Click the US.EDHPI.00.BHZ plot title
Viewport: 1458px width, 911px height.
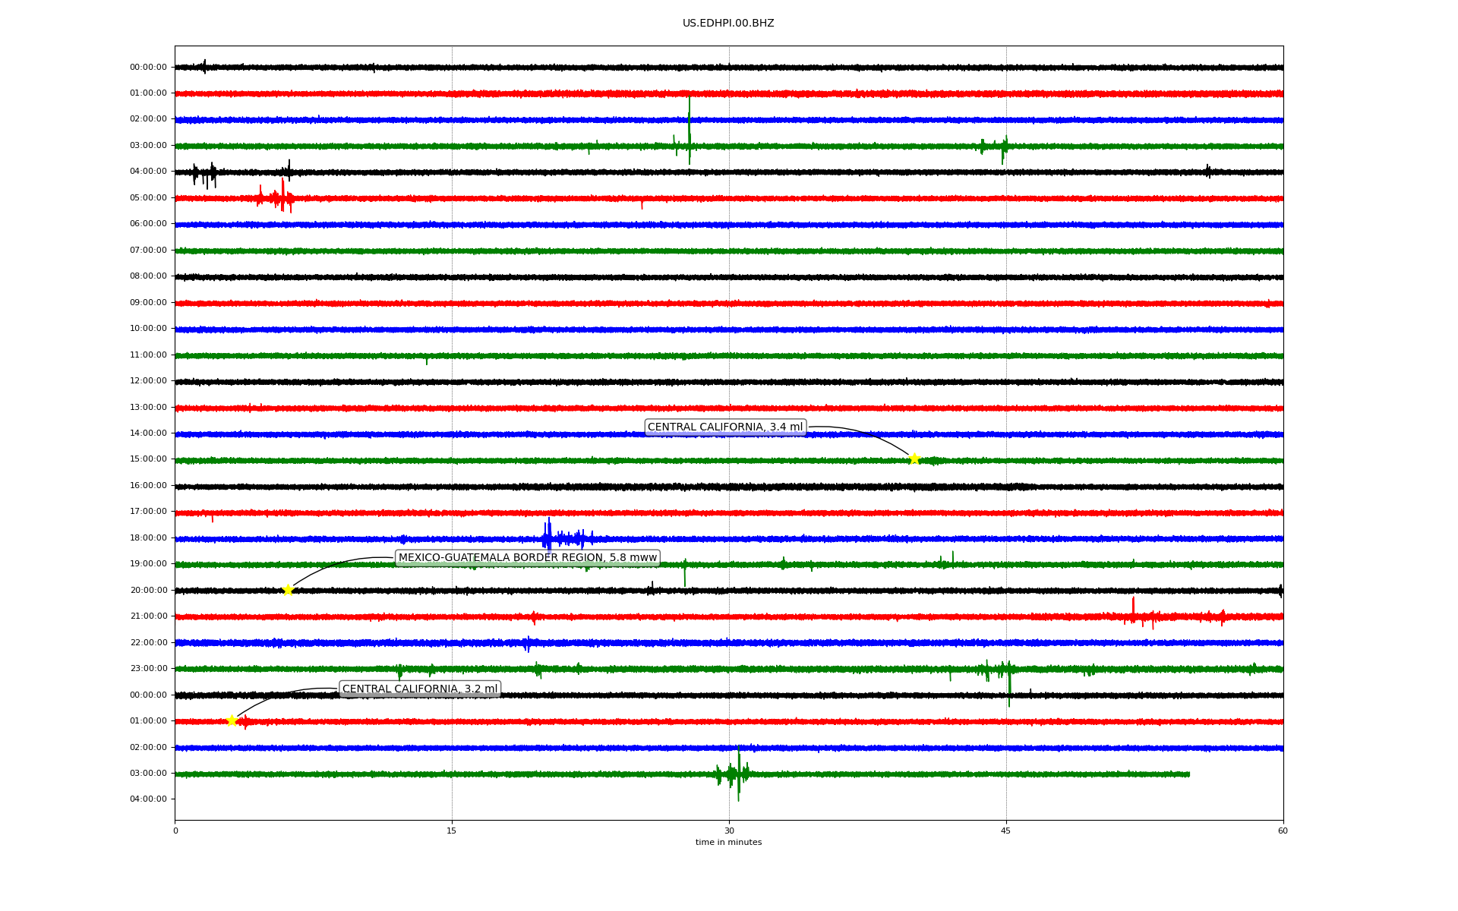727,24
